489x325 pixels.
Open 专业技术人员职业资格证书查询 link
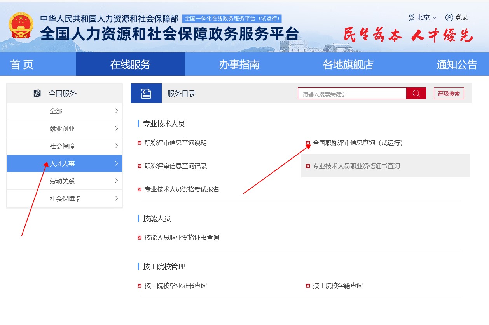point(356,166)
